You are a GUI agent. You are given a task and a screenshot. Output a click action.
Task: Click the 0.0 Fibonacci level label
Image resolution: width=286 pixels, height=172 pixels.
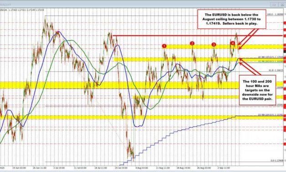coord(277,160)
